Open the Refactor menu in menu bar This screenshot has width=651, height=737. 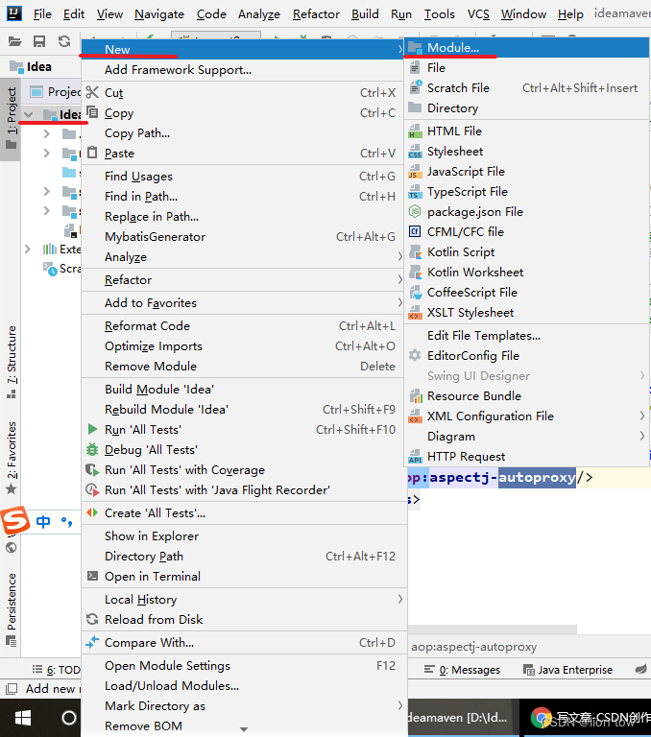pyautogui.click(x=316, y=14)
